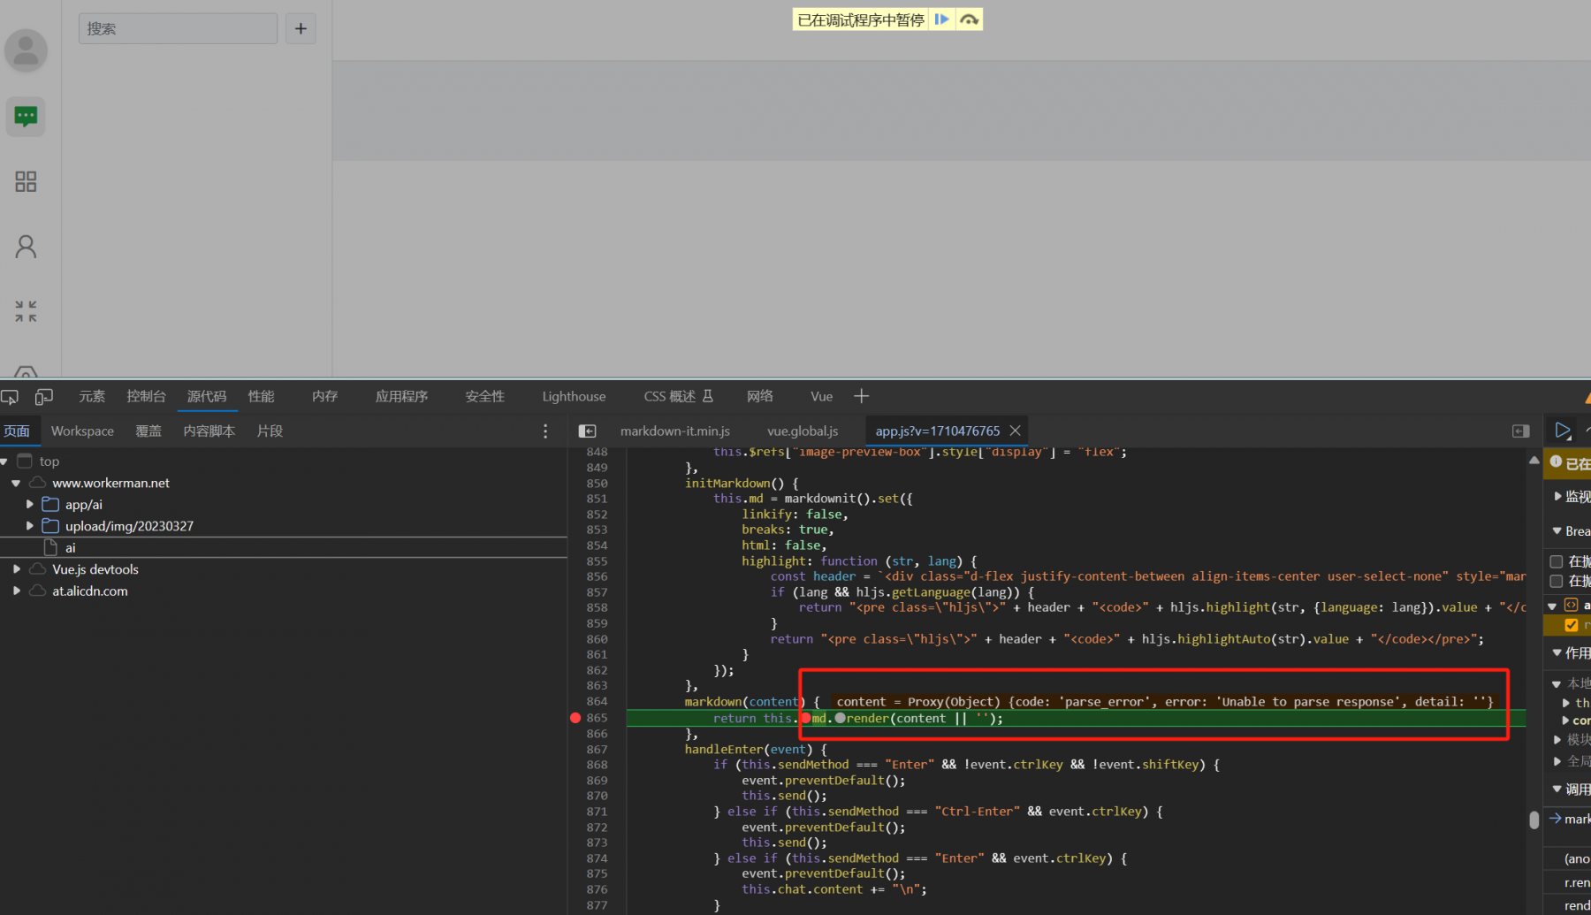Click the user avatar in the app sidebar

click(26, 50)
